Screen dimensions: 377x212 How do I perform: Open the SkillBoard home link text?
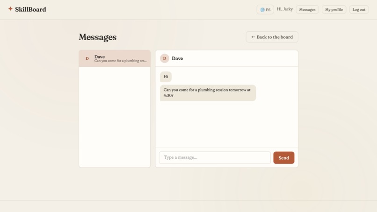tap(30, 9)
